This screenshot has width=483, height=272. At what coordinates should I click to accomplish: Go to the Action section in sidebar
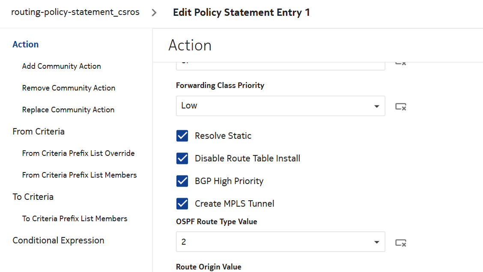[26, 44]
